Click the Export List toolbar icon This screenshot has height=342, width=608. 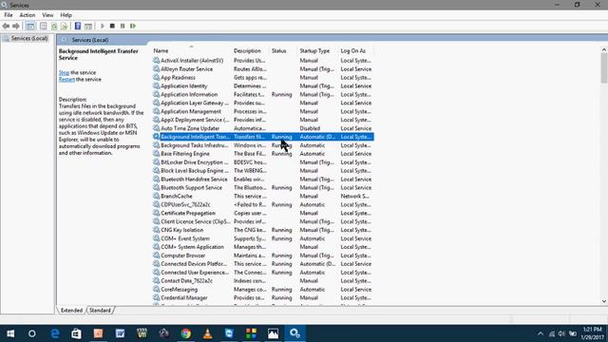point(64,26)
